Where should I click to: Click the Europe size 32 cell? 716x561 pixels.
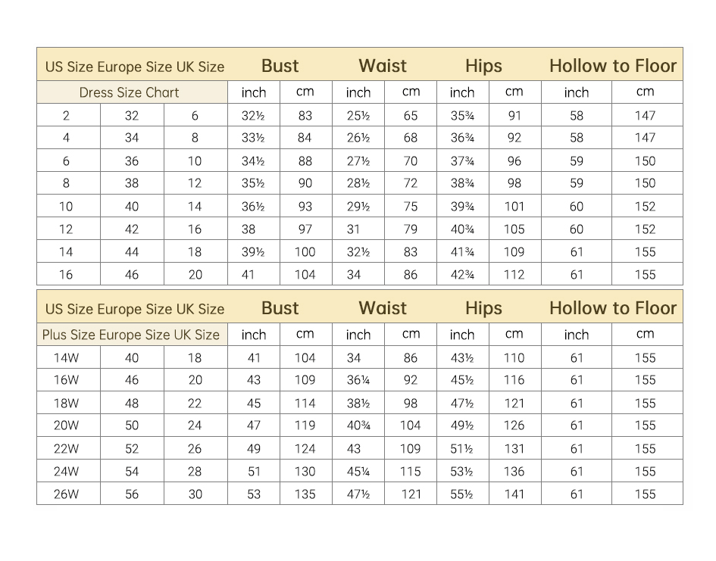(132, 116)
